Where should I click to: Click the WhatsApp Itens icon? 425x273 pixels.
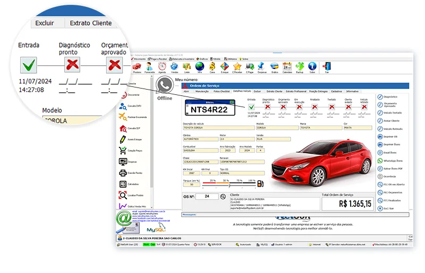coord(380,161)
